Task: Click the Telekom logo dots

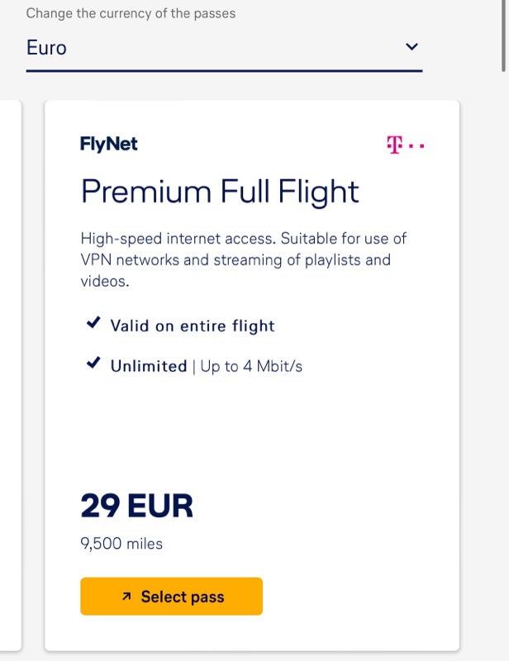Action: pos(416,146)
